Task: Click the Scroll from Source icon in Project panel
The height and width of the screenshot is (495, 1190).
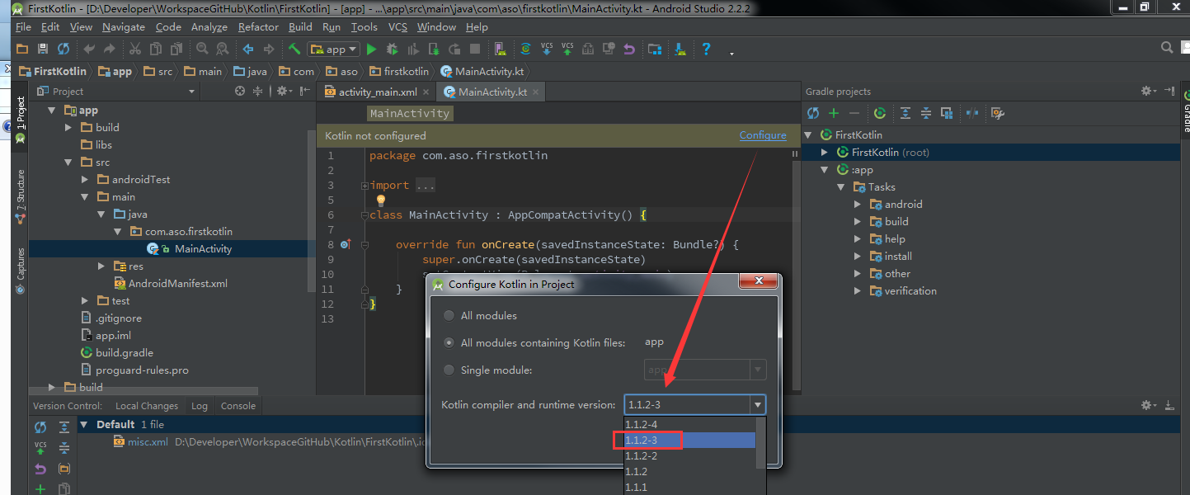Action: [x=240, y=91]
